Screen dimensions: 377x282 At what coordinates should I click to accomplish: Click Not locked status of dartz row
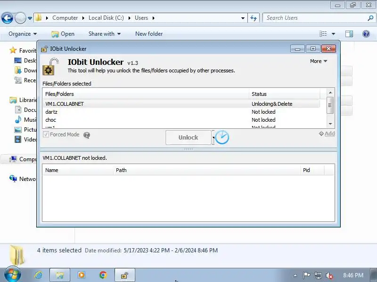coord(263,112)
